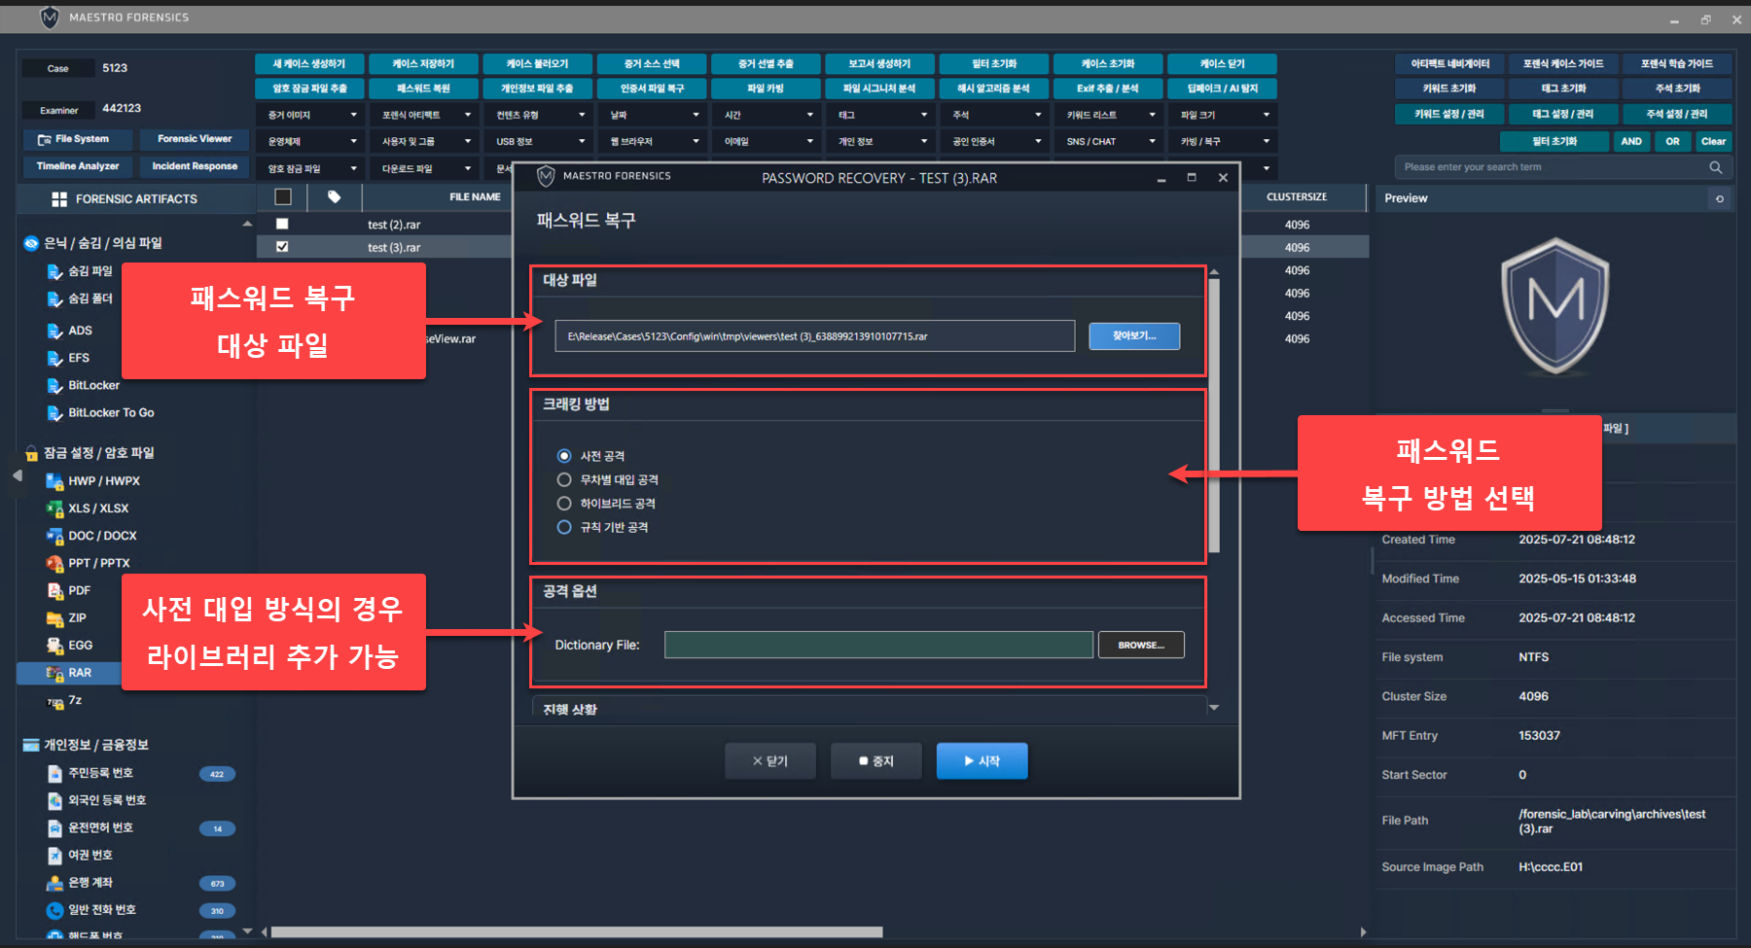1751x948 pixels.
Task: Select the PDF locked-file category
Action: tap(79, 590)
